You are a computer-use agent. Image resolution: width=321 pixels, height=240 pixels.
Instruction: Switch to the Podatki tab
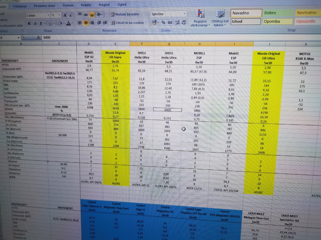pos(86,5)
